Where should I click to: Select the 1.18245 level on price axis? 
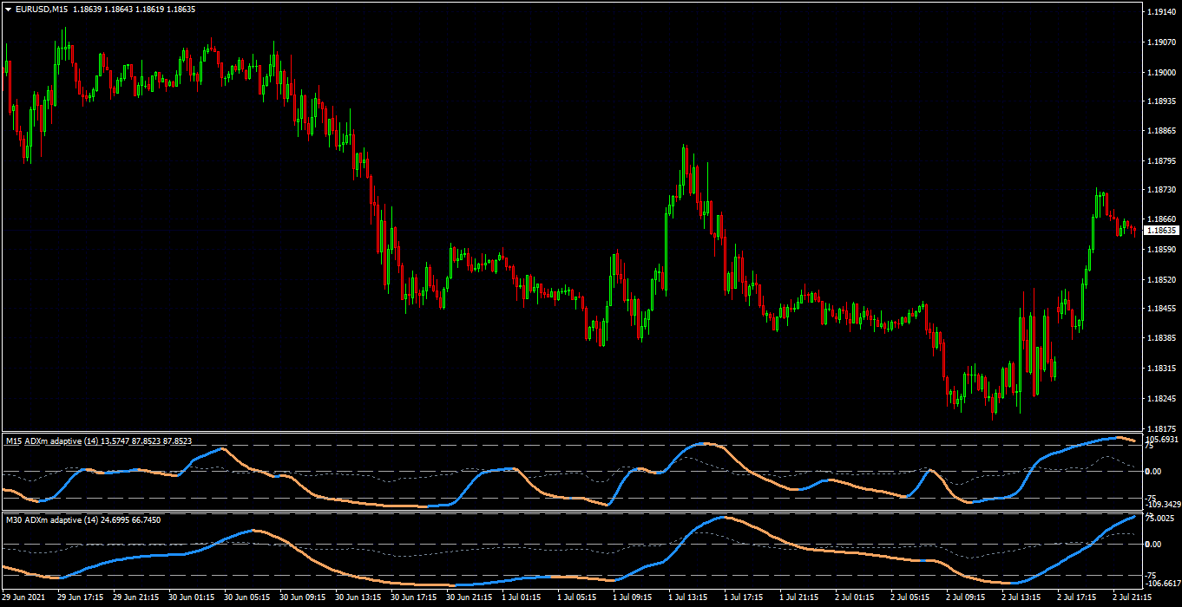click(x=1161, y=399)
